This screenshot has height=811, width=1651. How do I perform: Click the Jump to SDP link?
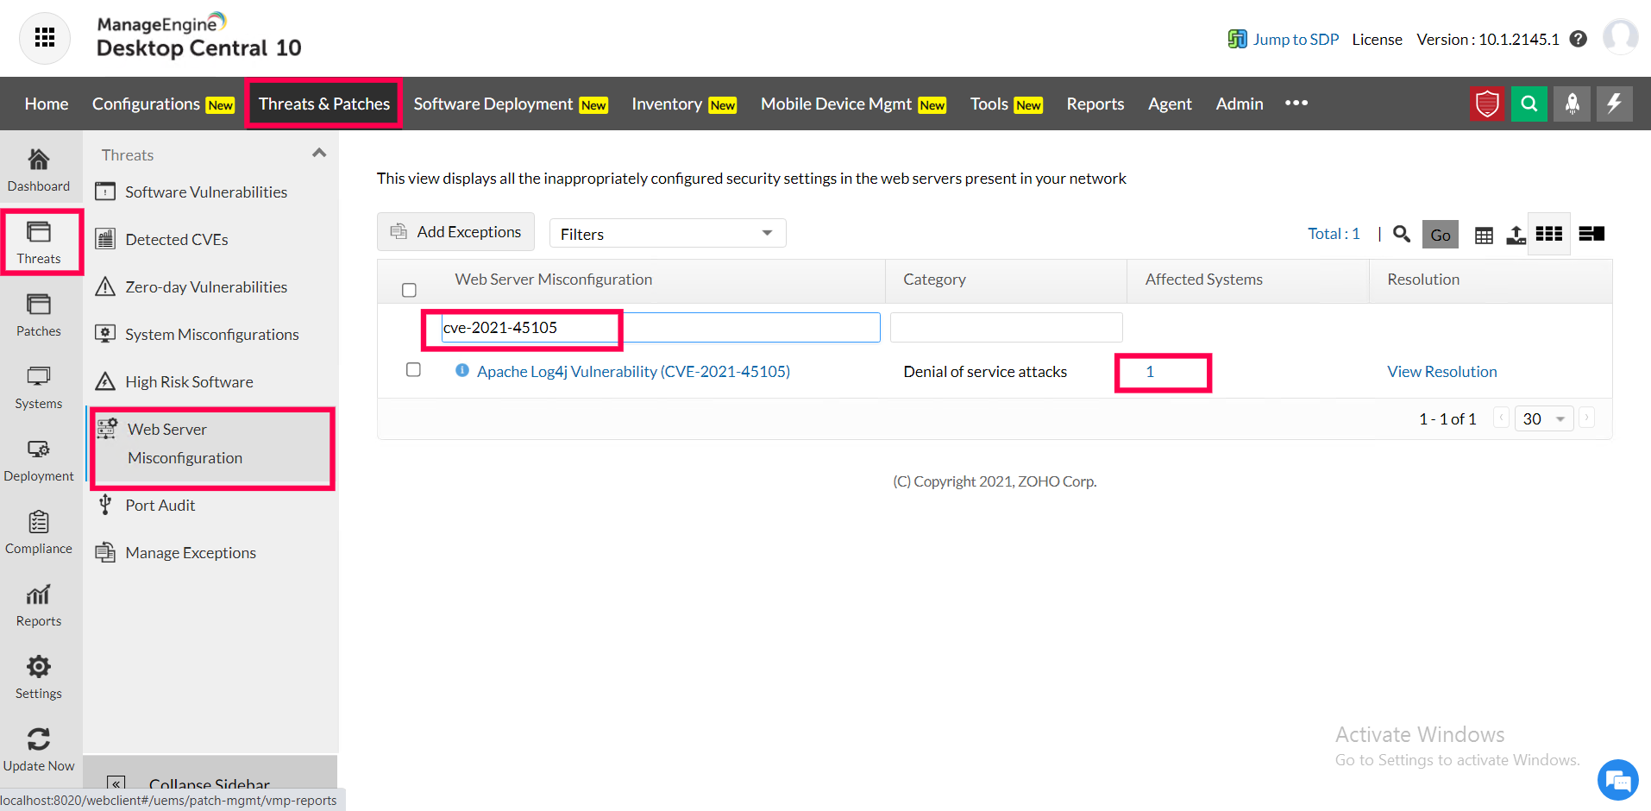pyautogui.click(x=1296, y=39)
